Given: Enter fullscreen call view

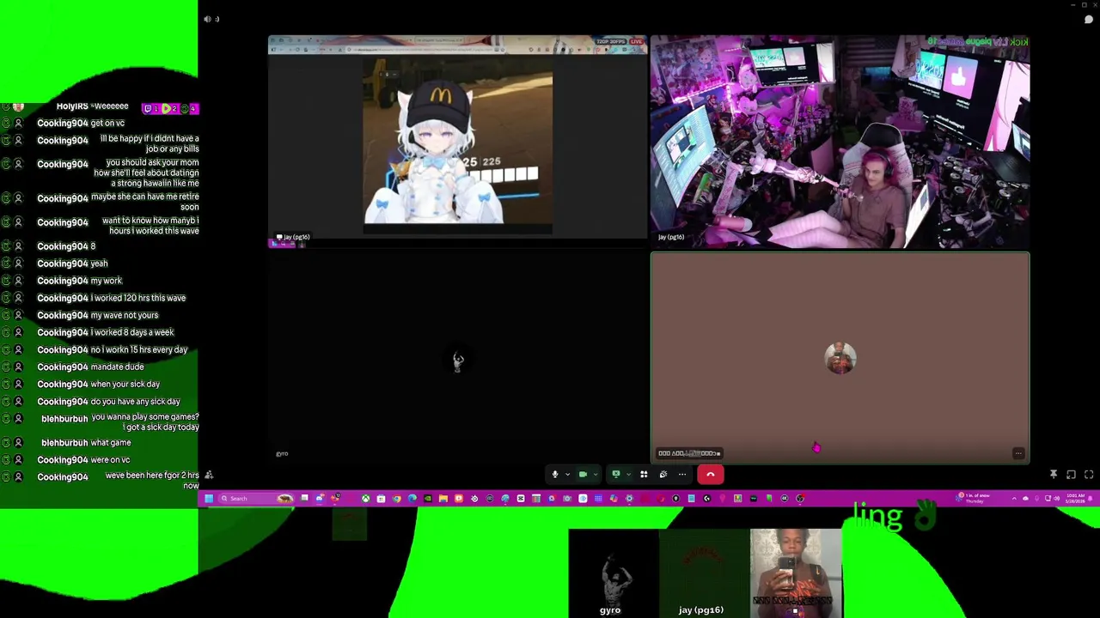Looking at the screenshot, I should coord(1089,475).
